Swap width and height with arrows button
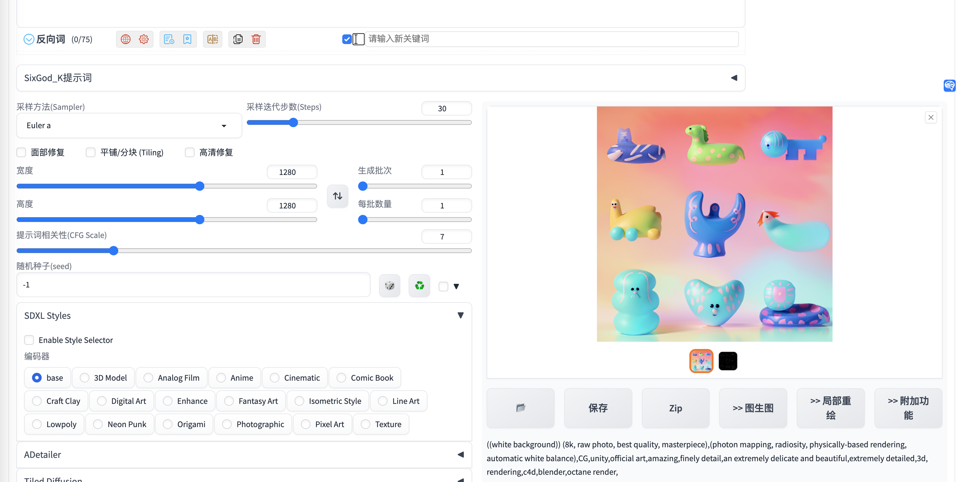Viewport: 957px width, 482px height. click(x=337, y=196)
